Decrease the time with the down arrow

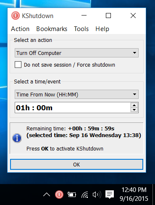coord(134,110)
